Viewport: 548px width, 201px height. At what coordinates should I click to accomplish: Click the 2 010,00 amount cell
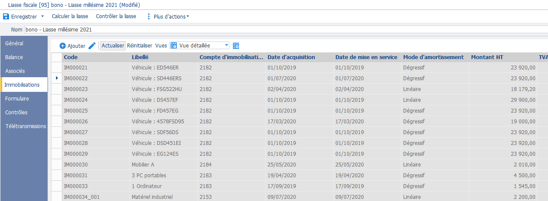click(503, 164)
